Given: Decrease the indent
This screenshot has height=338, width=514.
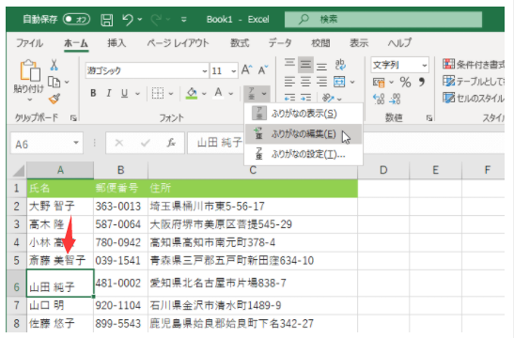Looking at the screenshot, I should pos(289,98).
